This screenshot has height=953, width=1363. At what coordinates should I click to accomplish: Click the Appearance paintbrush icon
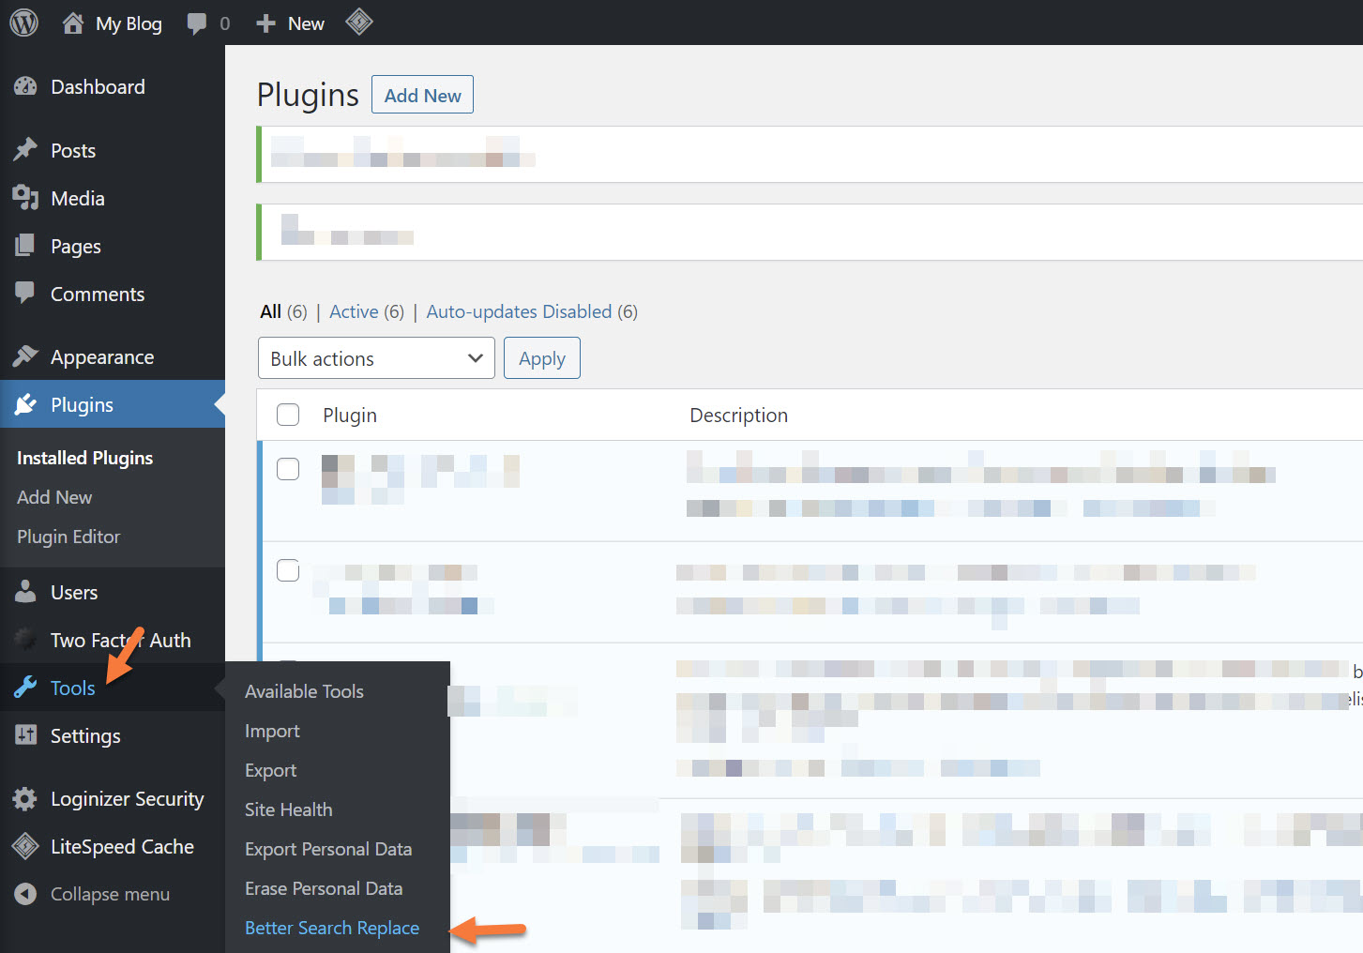(x=25, y=356)
